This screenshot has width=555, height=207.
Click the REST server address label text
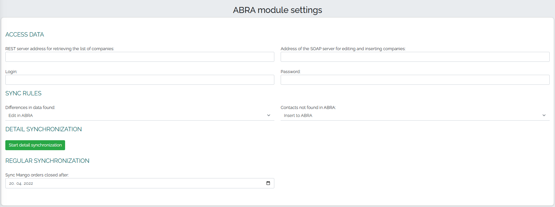(60, 49)
